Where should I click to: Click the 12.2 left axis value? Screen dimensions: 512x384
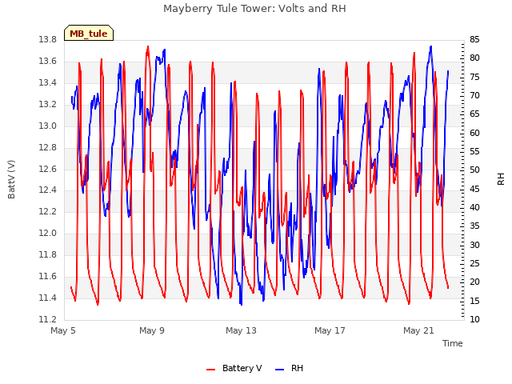[47, 211]
